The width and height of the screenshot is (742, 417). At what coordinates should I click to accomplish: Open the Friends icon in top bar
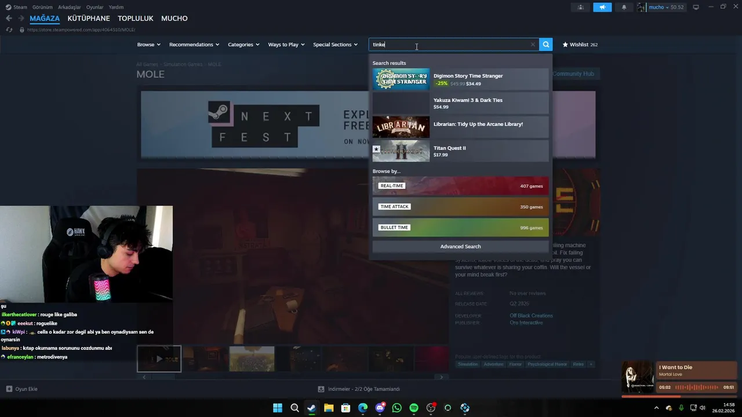point(580,8)
